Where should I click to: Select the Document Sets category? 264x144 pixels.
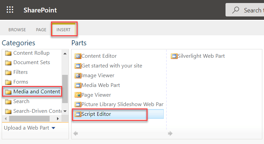coord(32,62)
